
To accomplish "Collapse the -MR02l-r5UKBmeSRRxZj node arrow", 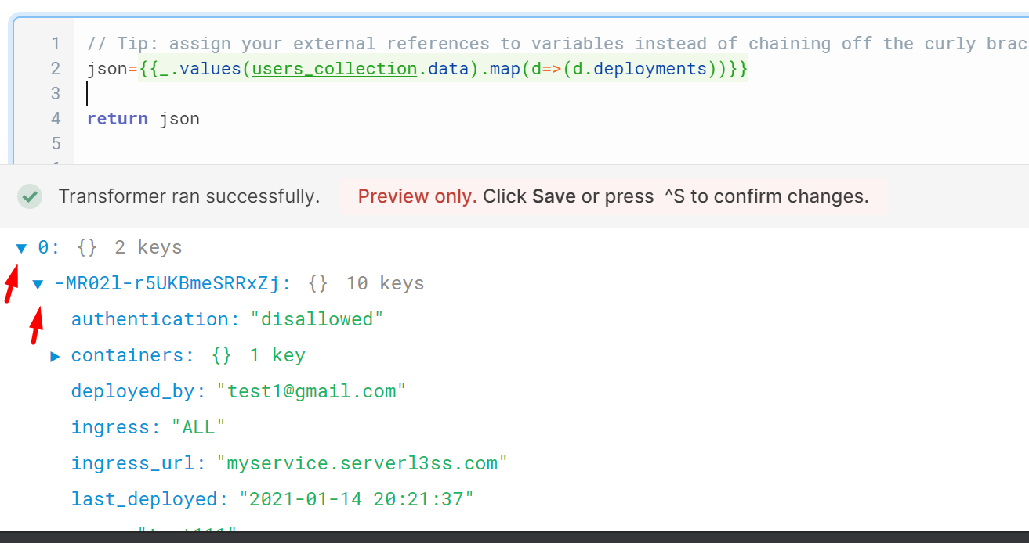I will click(x=38, y=284).
